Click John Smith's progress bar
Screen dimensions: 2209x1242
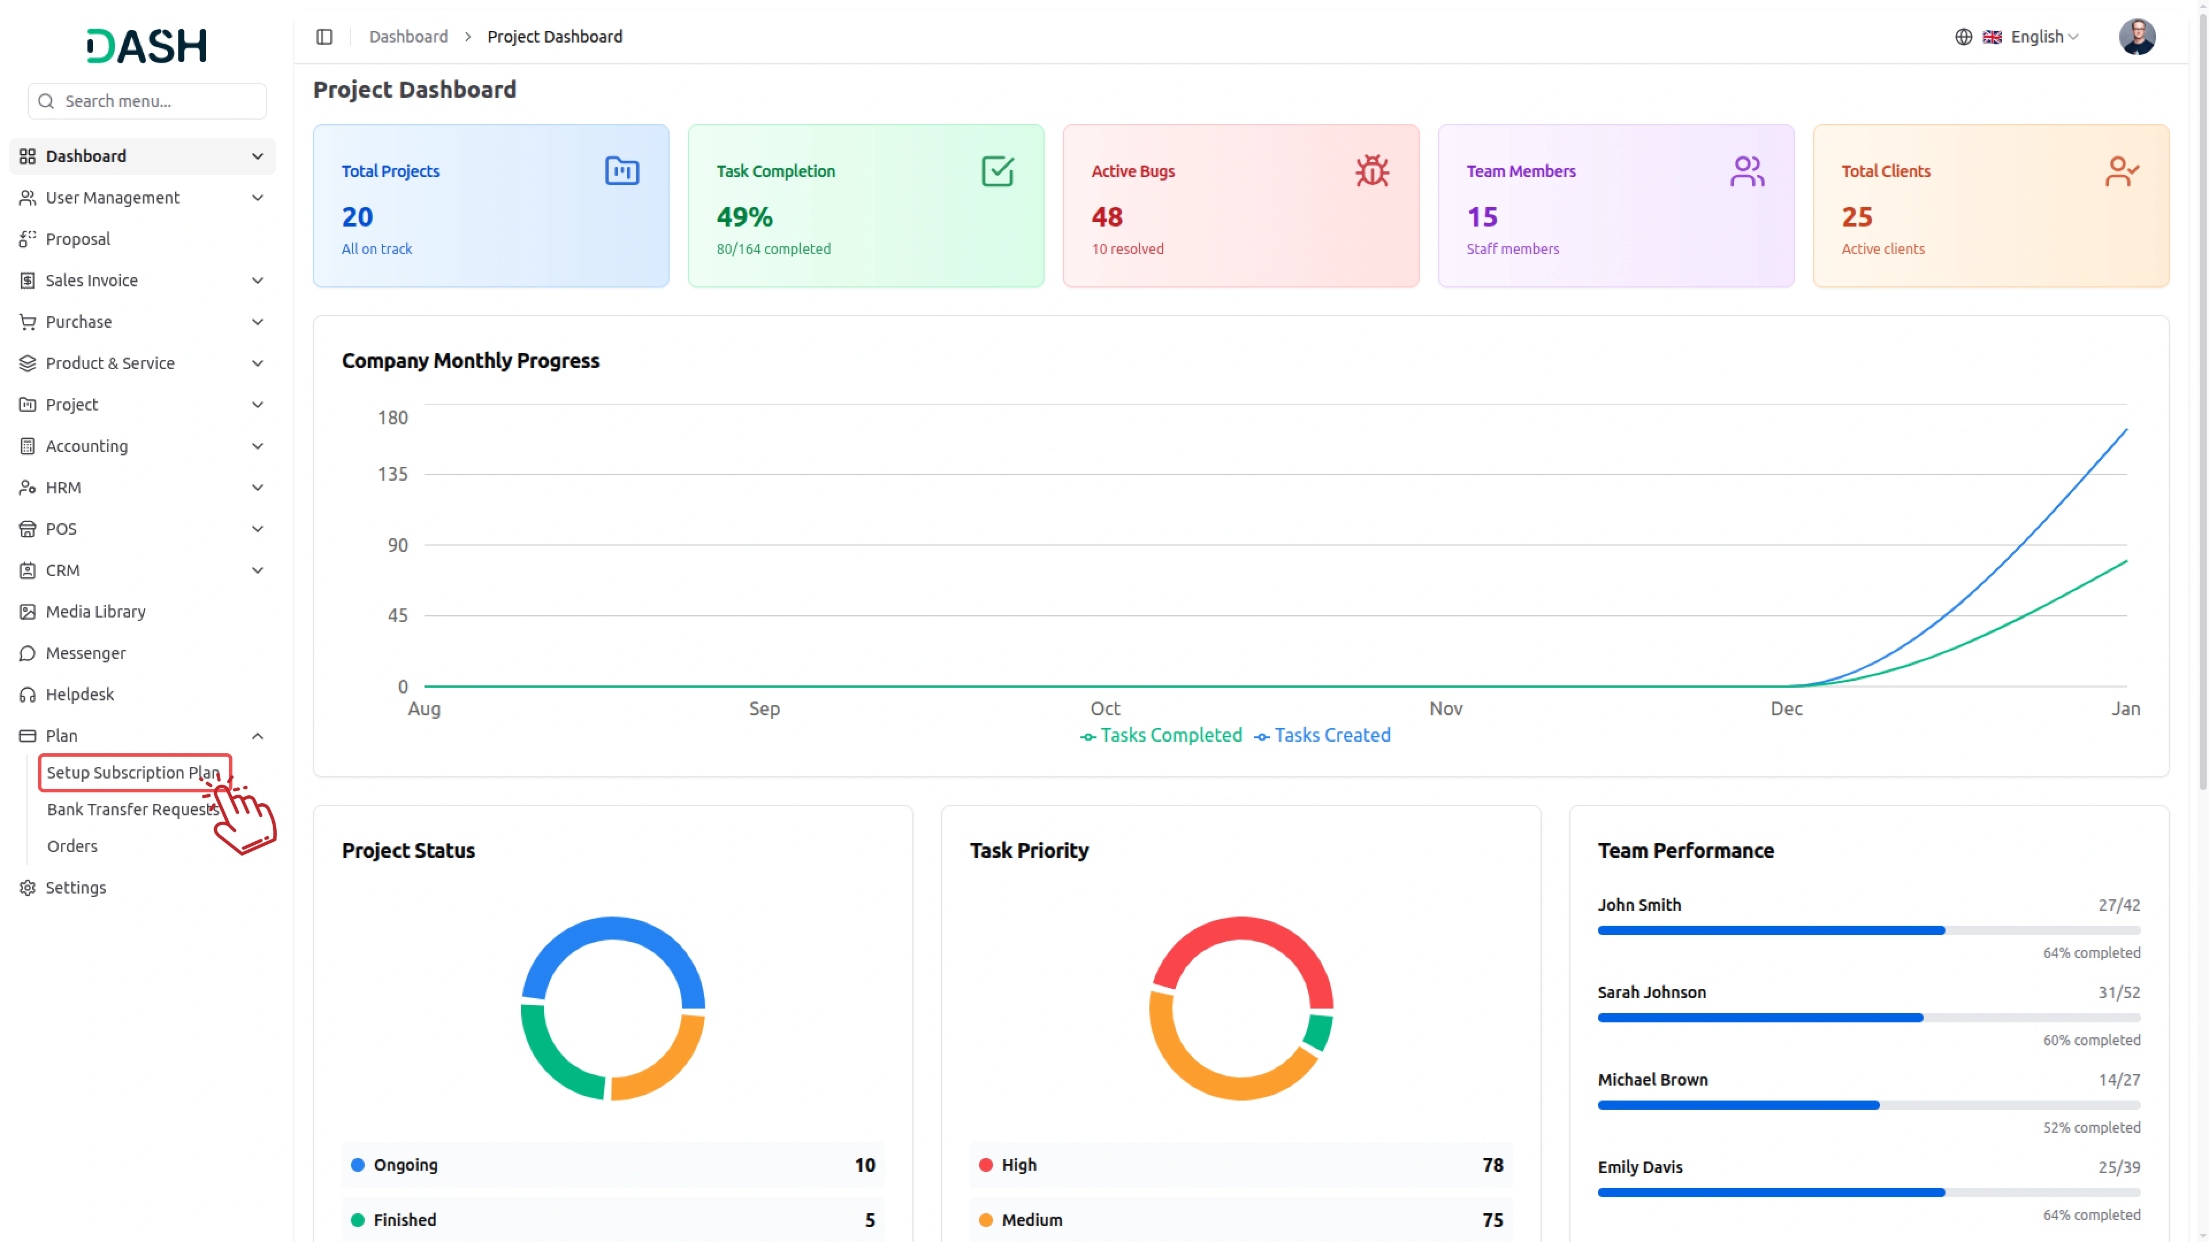click(x=1868, y=930)
